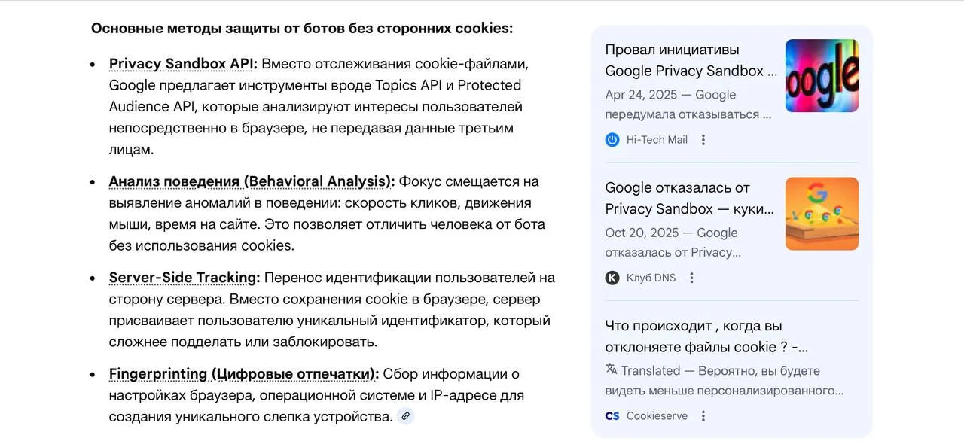Click the link icon after the Fingerprinting paragraph
Screen dimensions: 964x444
(x=405, y=416)
